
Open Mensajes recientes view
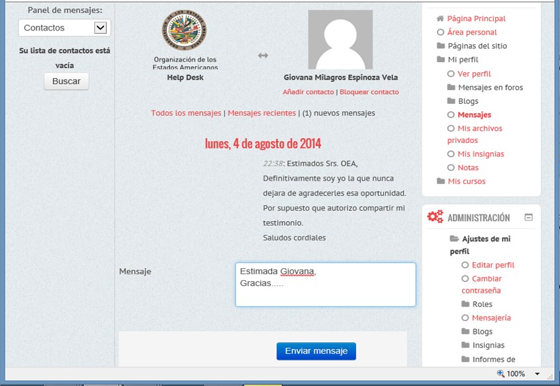click(x=261, y=113)
